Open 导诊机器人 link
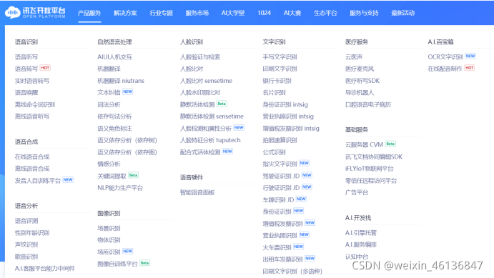The width and height of the screenshot is (494, 278). [x=360, y=93]
